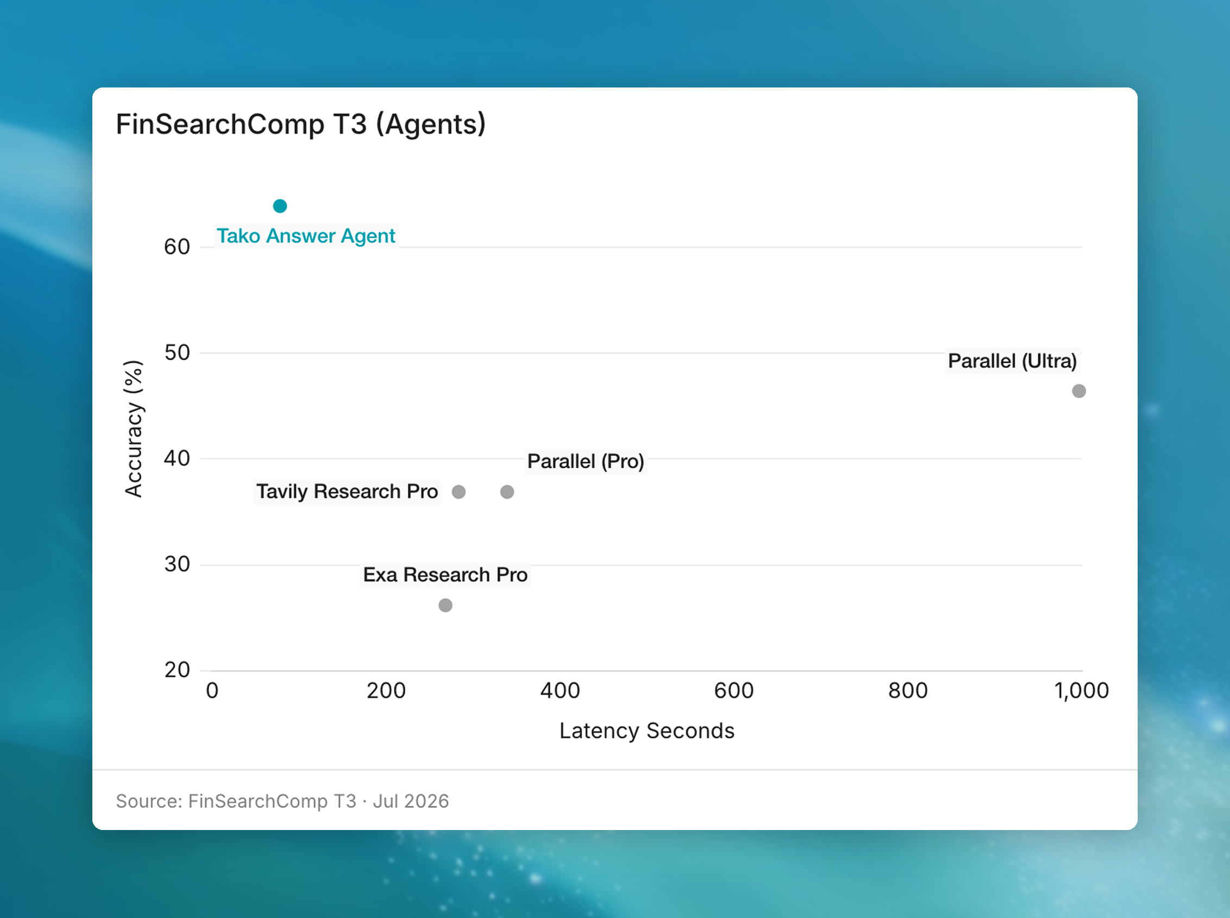The width and height of the screenshot is (1230, 918).
Task: Click the y-axis tick label 40
Action: point(177,458)
